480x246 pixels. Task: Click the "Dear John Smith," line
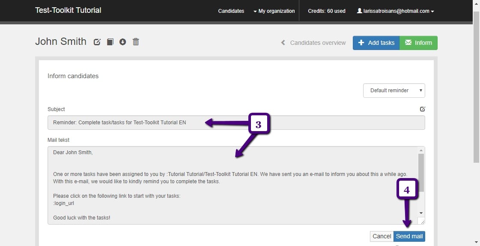[x=73, y=152]
